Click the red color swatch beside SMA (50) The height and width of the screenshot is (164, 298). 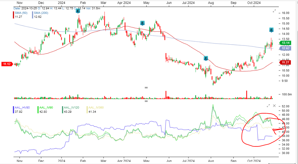click(14, 15)
